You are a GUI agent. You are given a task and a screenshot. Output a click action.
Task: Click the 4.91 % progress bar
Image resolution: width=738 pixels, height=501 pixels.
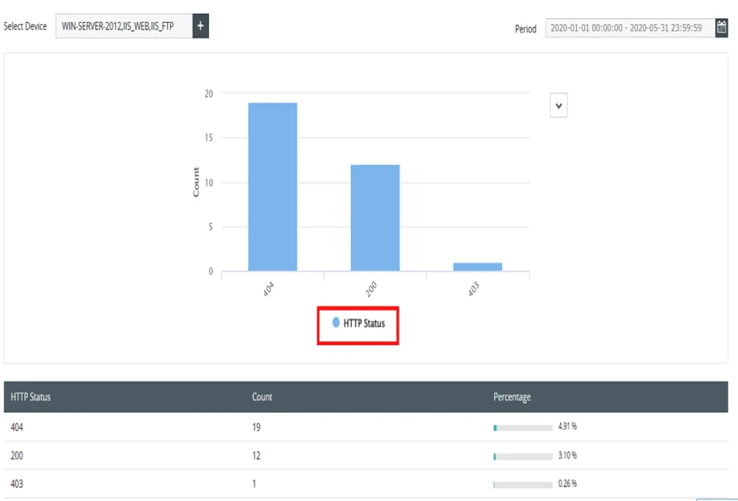(x=523, y=428)
